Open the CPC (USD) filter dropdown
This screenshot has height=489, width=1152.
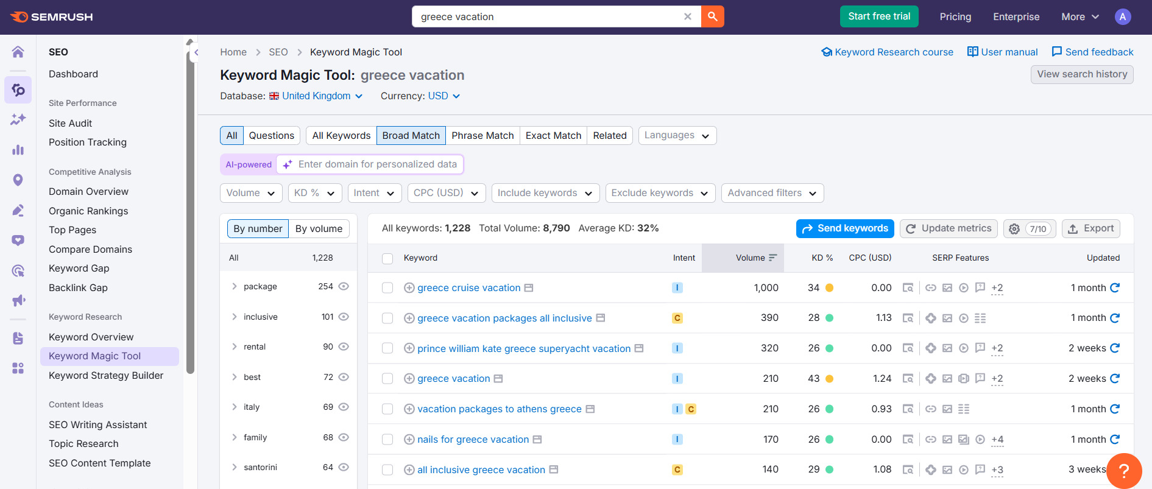pyautogui.click(x=447, y=193)
